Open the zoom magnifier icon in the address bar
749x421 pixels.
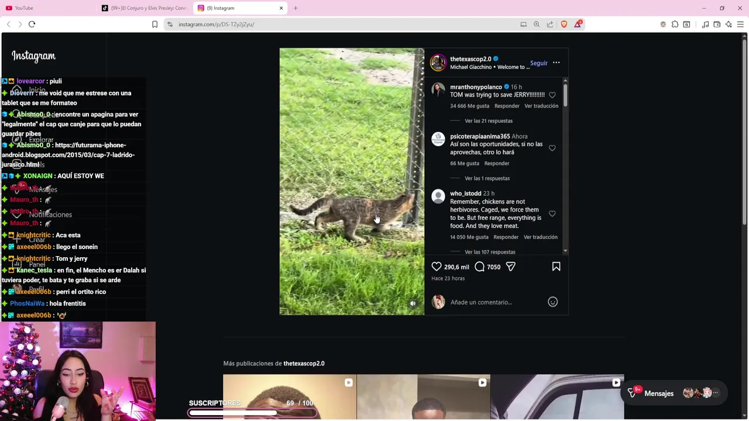[537, 24]
